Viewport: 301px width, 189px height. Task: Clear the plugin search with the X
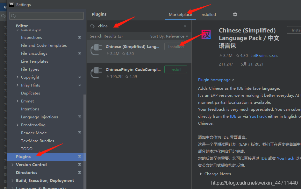[x=185, y=26]
